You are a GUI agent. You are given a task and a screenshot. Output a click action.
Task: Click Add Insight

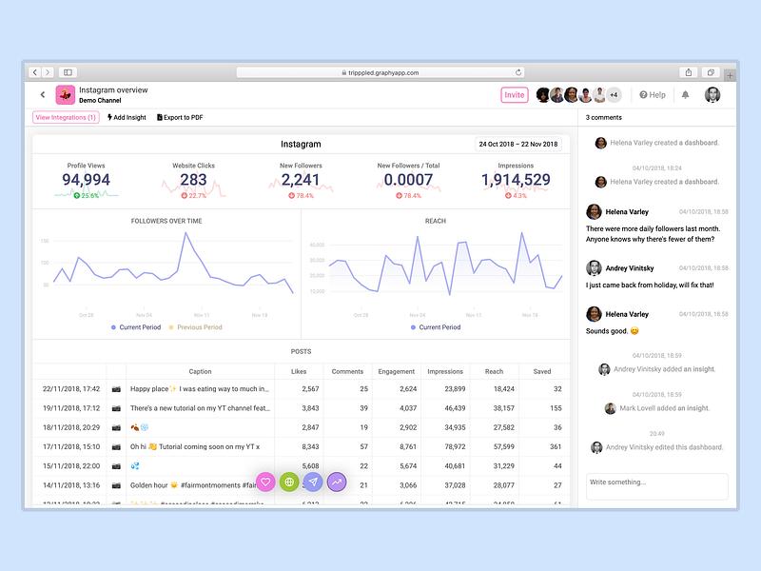pyautogui.click(x=127, y=117)
